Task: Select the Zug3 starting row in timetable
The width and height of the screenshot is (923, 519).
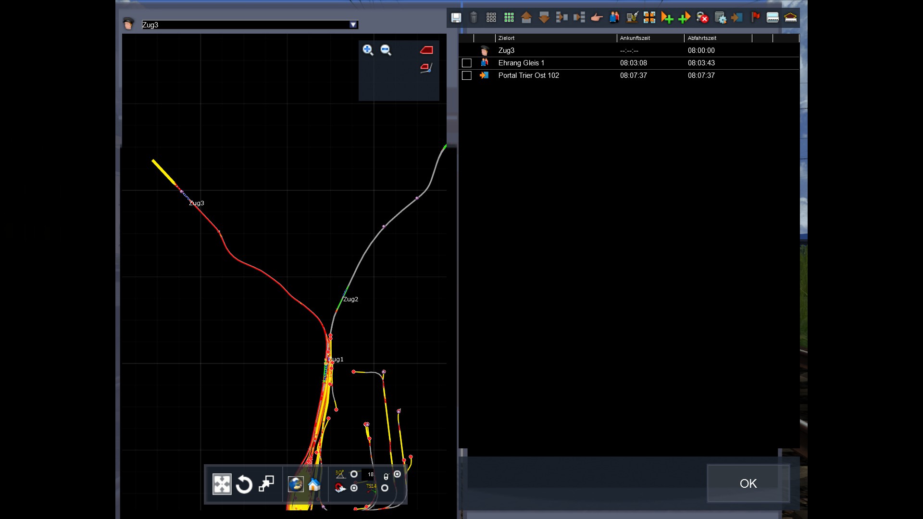Action: (x=506, y=50)
